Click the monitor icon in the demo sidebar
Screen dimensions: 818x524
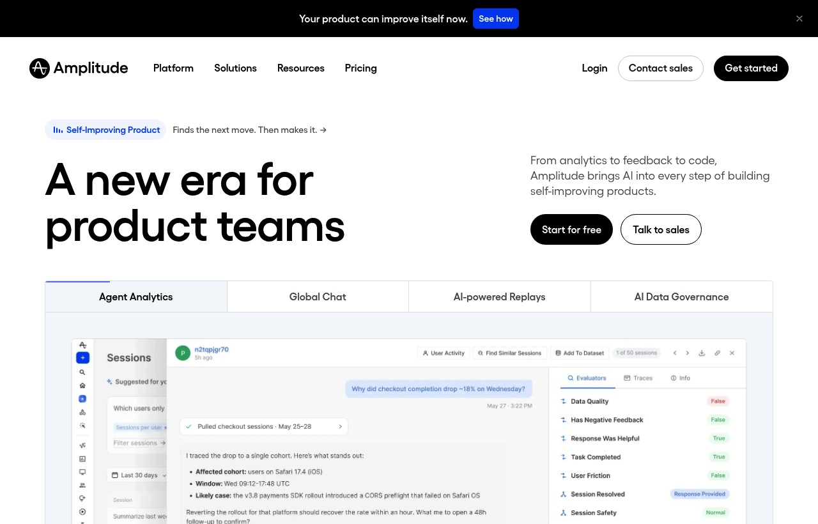[82, 472]
